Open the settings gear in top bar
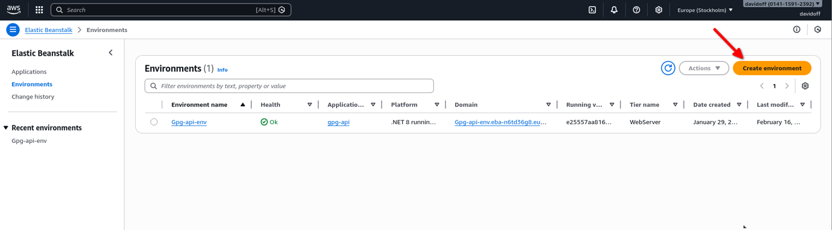The height and width of the screenshot is (230, 832). [658, 9]
